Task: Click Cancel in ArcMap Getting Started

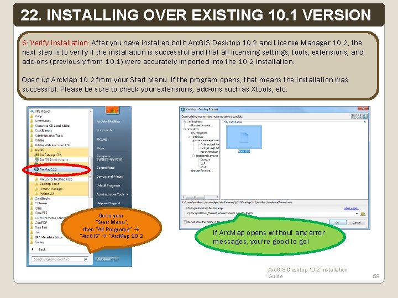Action: click(x=357, y=222)
